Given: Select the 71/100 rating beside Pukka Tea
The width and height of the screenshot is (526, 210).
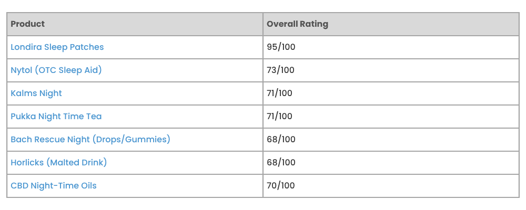Looking at the screenshot, I should click(279, 116).
